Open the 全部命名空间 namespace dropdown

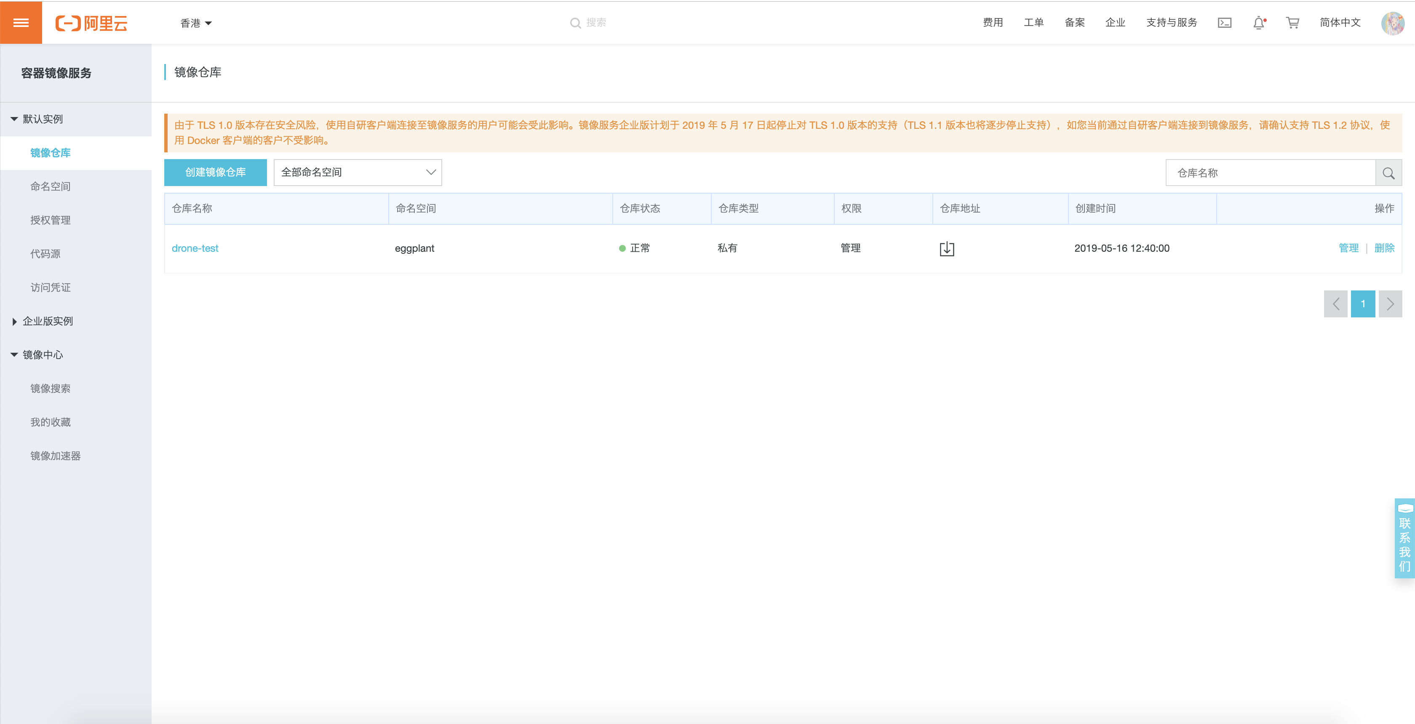click(358, 172)
